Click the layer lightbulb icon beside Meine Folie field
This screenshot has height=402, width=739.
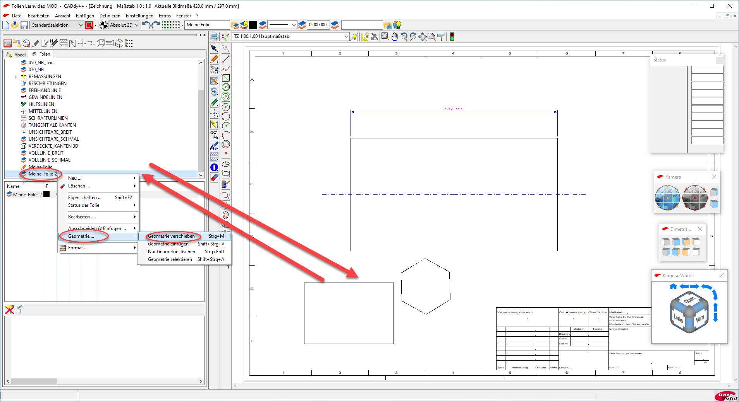(x=244, y=25)
